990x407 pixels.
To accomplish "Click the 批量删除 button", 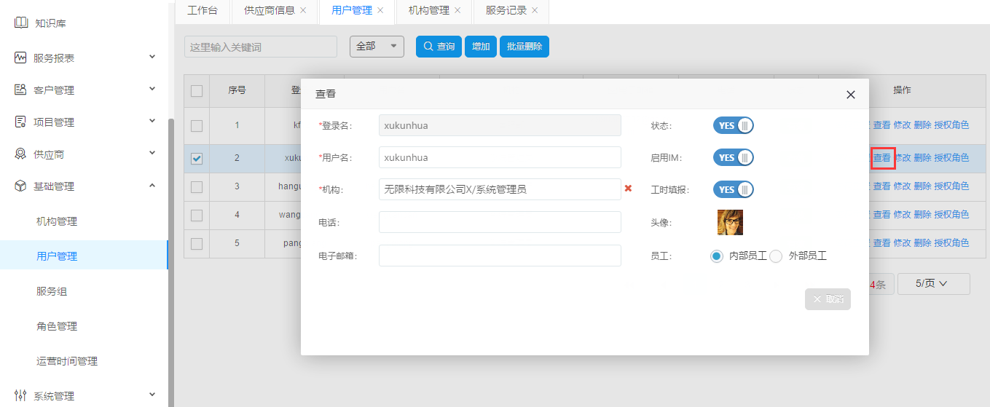I will (524, 46).
